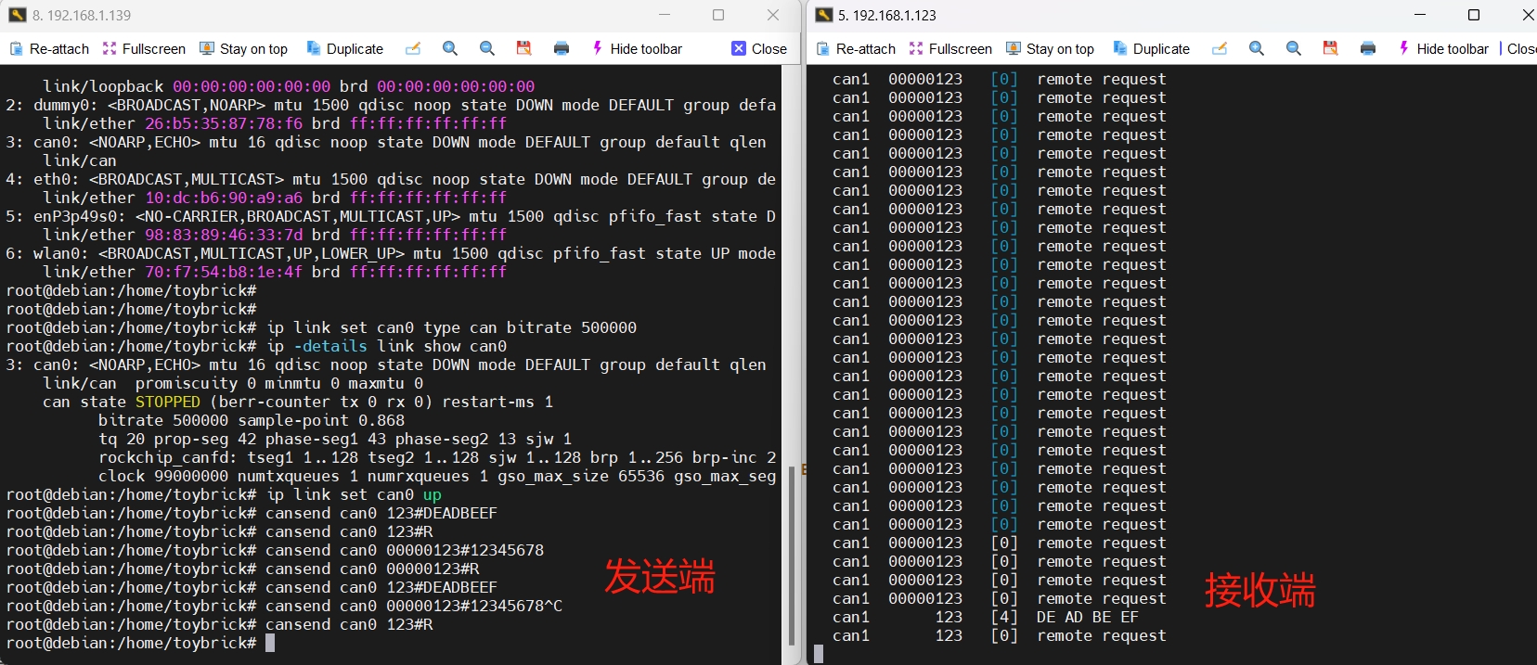Click the 'rockchip_canfd: tseg1 1..128' line
Viewport: 1537px width, 665px height.
point(437,457)
